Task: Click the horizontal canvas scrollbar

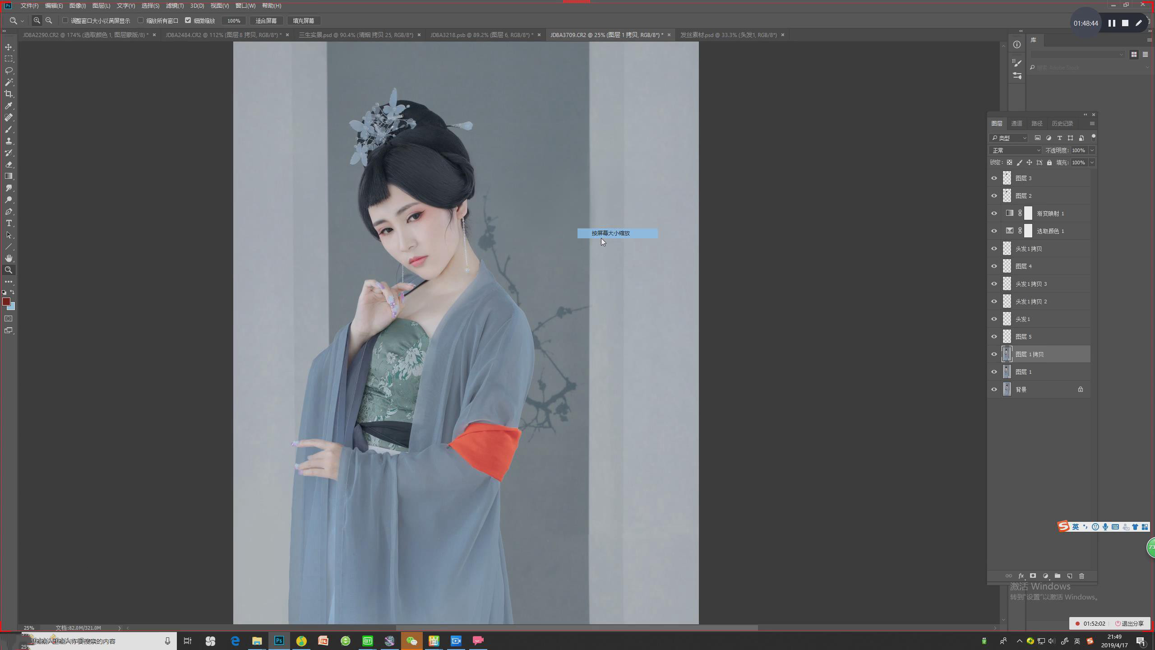Action: point(577,628)
